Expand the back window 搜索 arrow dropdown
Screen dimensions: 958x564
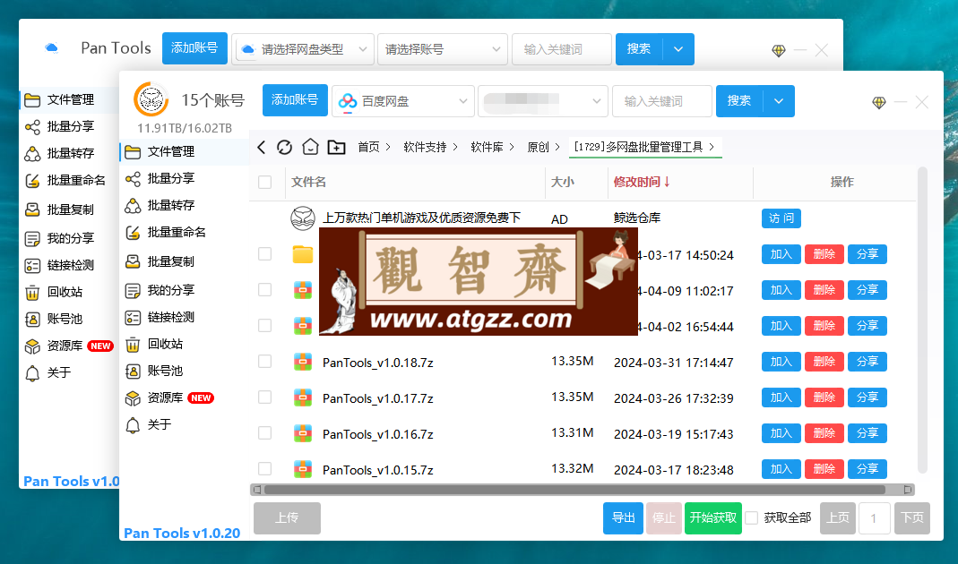tap(678, 49)
